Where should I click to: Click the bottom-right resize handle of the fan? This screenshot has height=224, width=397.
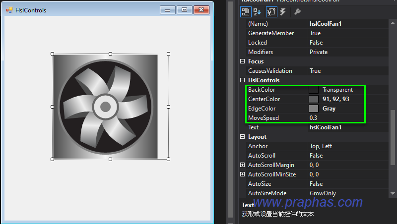168,159
